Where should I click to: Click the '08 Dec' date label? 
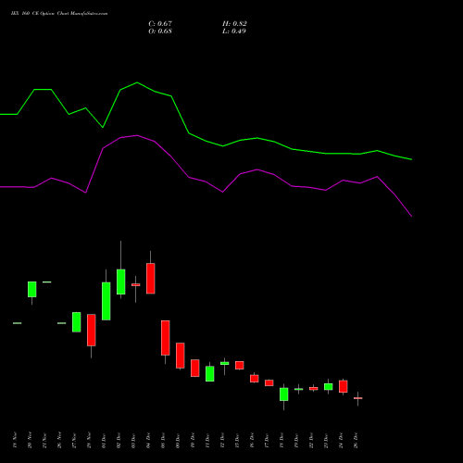(163, 440)
